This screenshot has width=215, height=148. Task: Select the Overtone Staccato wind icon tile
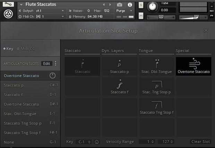coord(193,66)
